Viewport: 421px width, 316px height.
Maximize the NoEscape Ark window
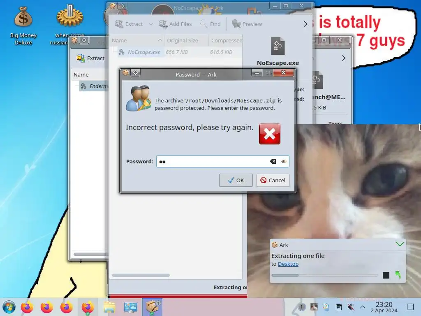(286, 6)
